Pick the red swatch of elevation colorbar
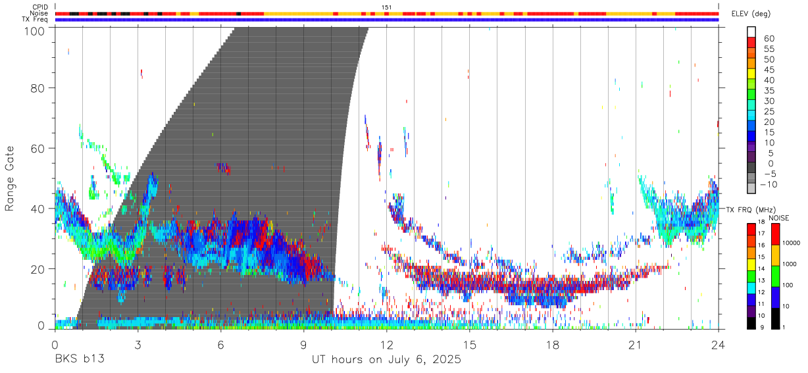Viewport: 808px width, 373px height. 751,43
